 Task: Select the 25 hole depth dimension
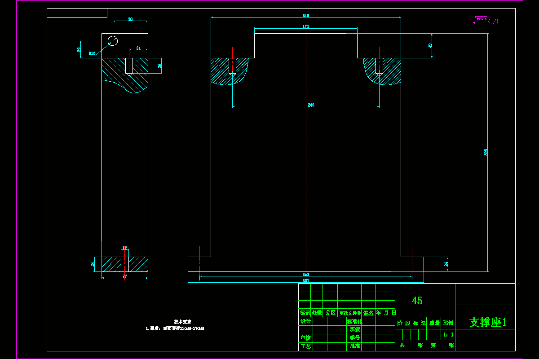pyautogui.click(x=159, y=66)
